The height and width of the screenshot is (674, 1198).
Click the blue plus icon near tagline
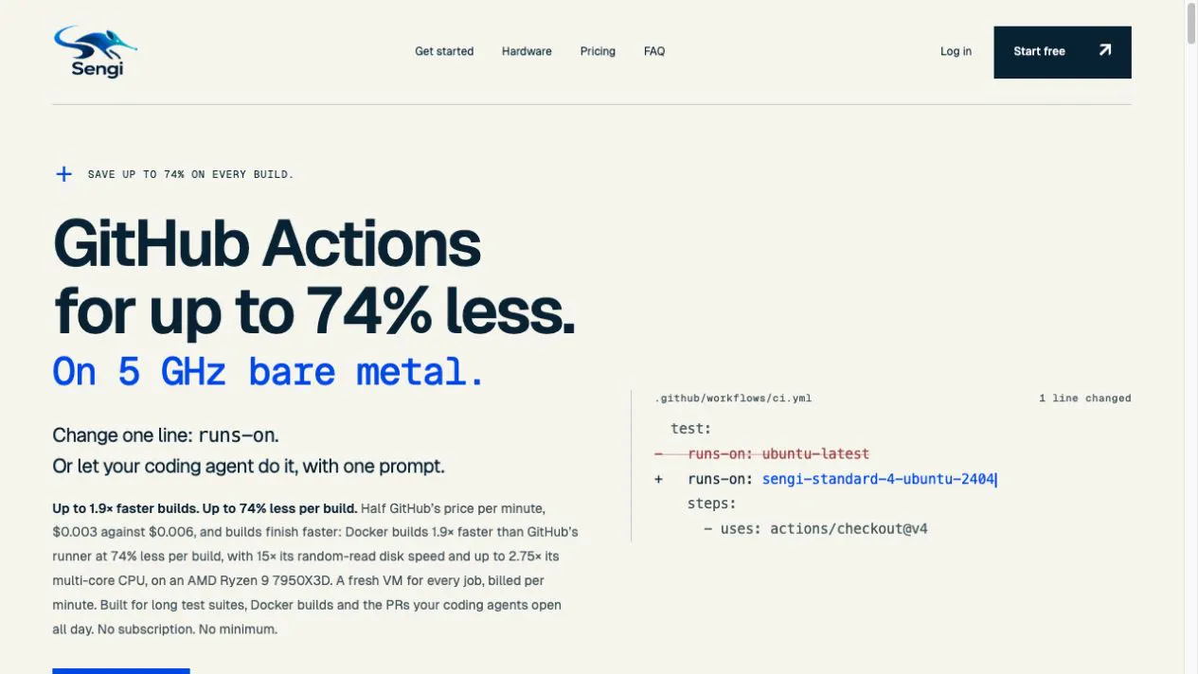pos(63,174)
